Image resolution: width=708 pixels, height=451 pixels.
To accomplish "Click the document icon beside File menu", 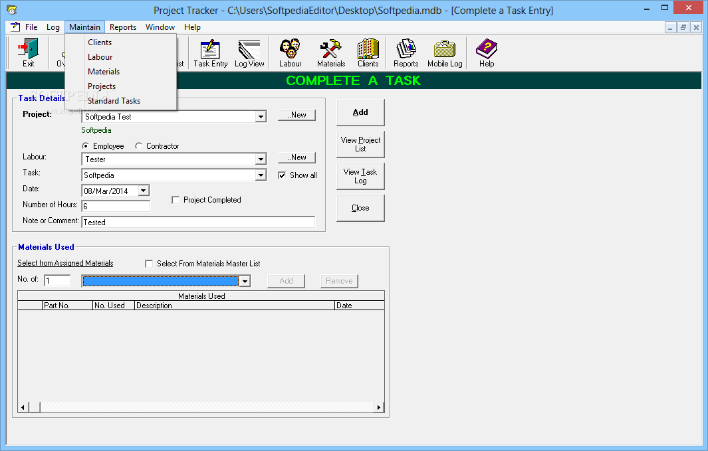I will (x=15, y=27).
